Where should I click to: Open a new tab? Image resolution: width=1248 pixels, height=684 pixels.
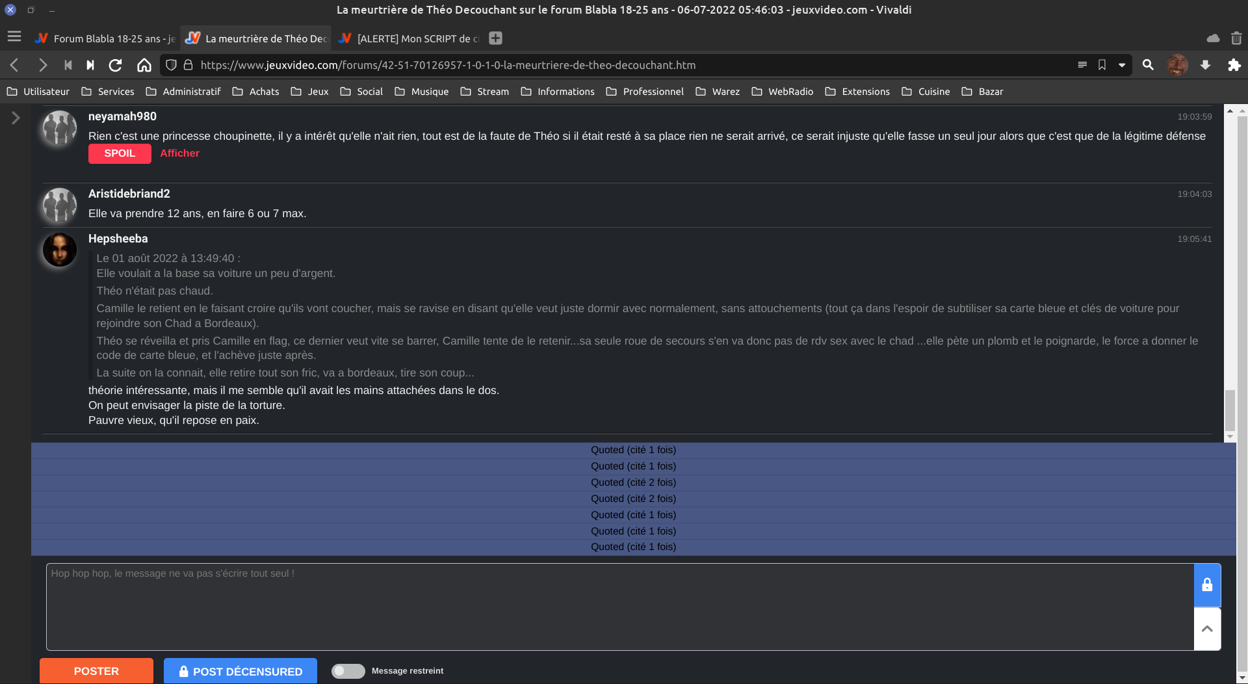[496, 38]
